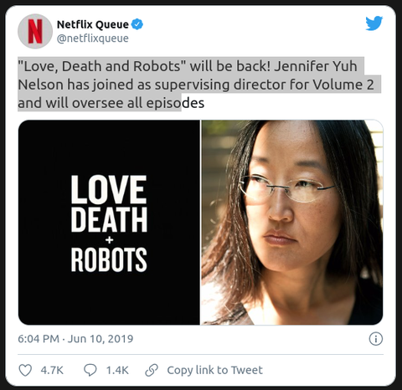402x390 pixels.
Task: Click the 6:04 PM timestamp
Action: click(39, 339)
